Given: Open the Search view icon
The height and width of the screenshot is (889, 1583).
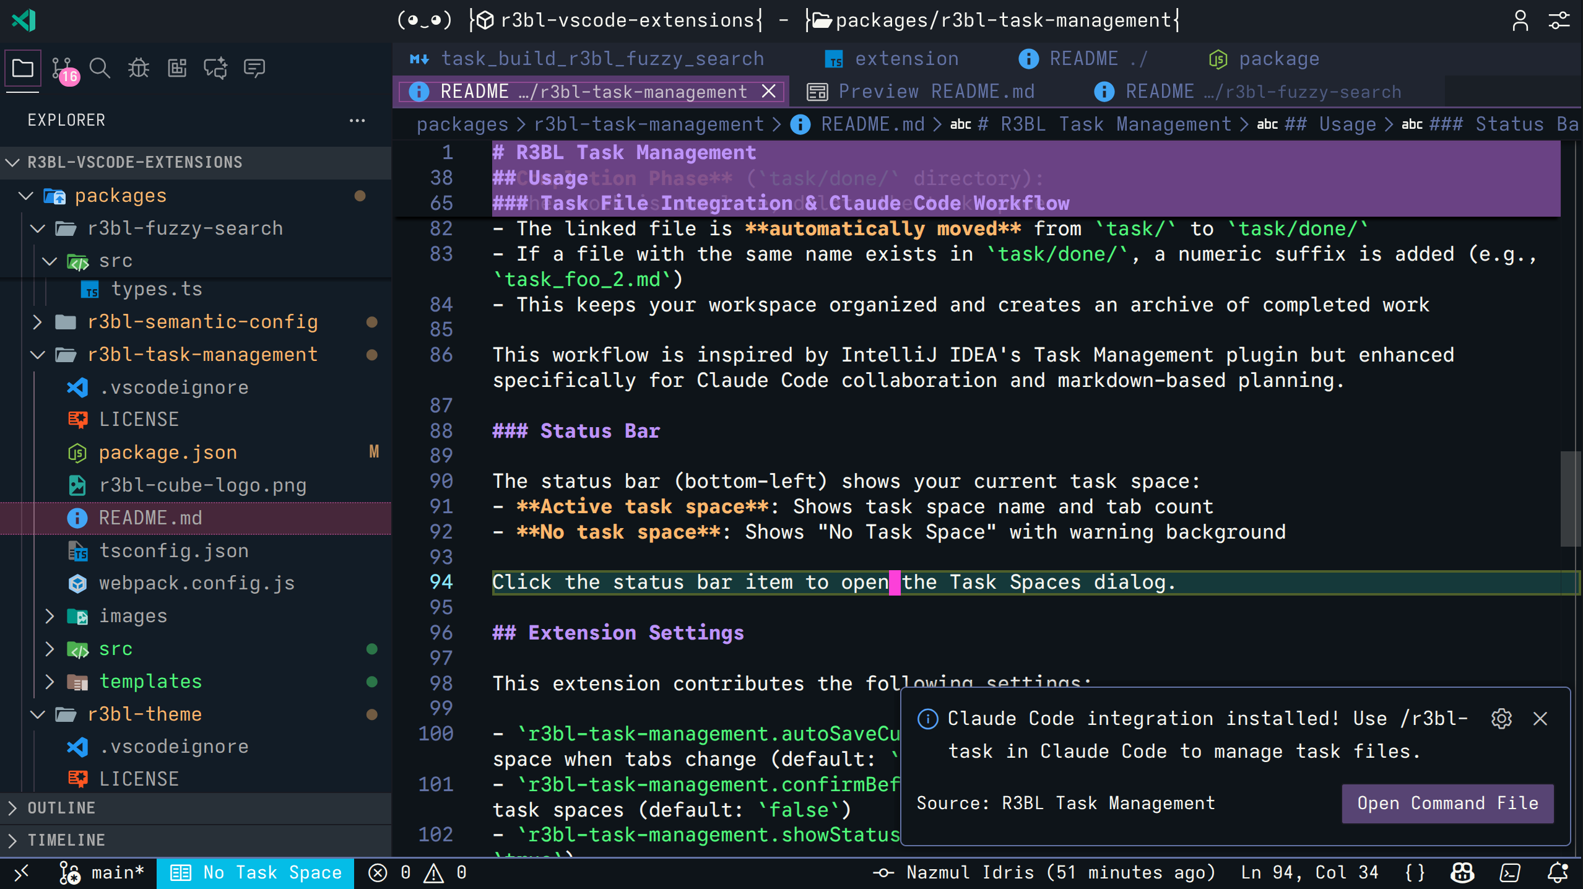Looking at the screenshot, I should pos(100,68).
